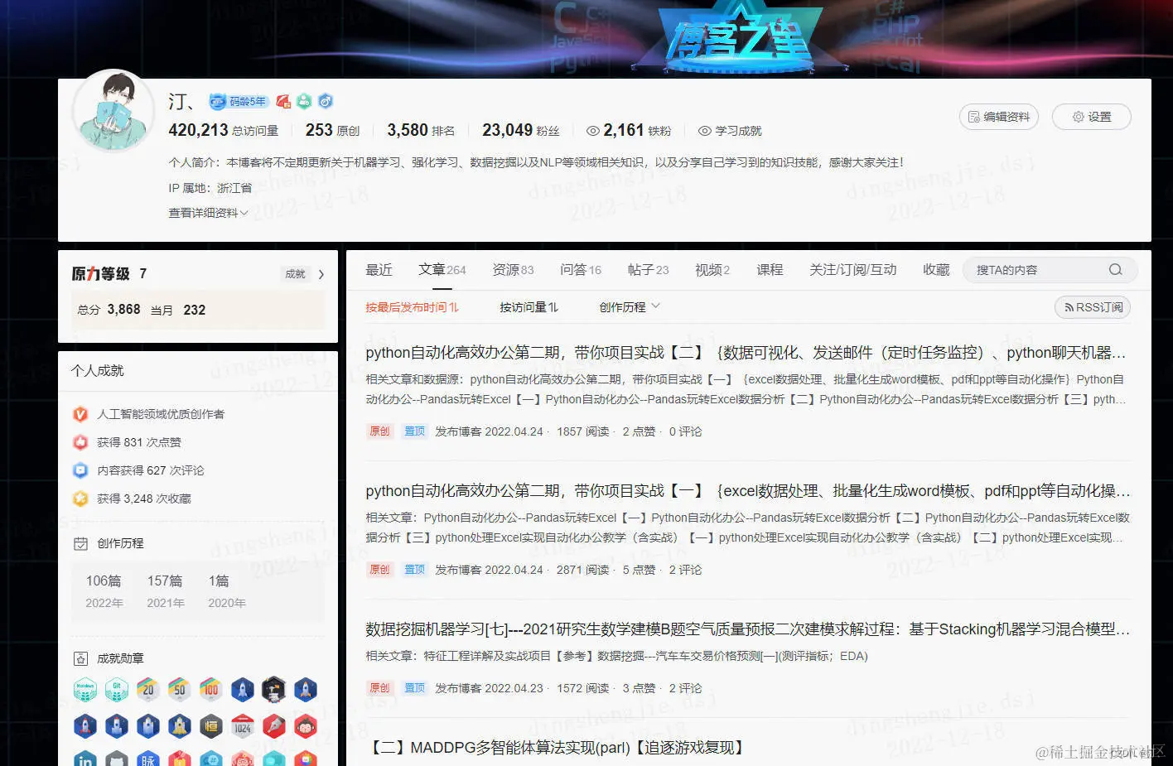Select the red fountain pen badge
Viewport: 1173px width, 766px height.
pos(274,726)
